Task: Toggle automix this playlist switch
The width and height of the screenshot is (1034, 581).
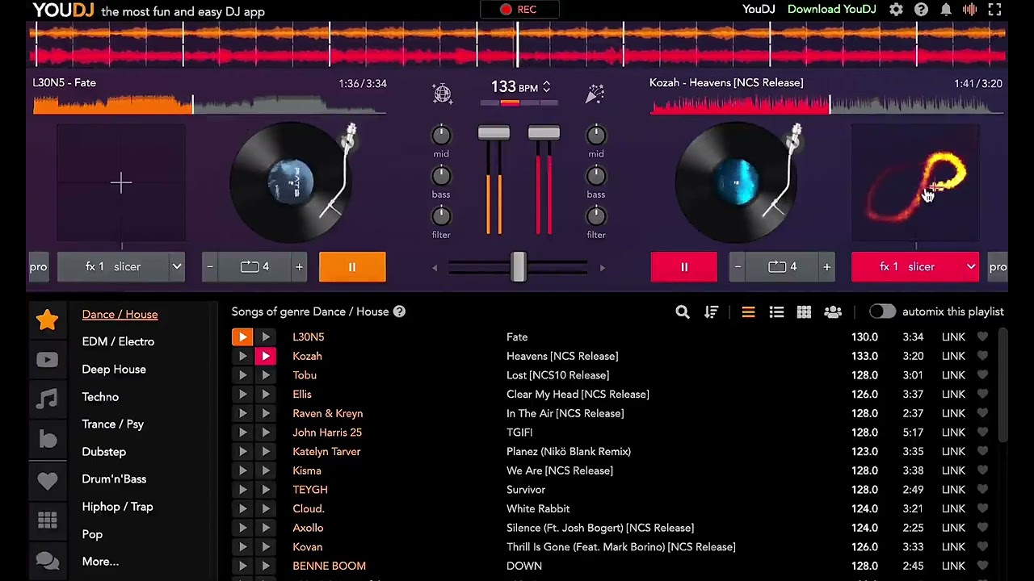Action: (882, 311)
